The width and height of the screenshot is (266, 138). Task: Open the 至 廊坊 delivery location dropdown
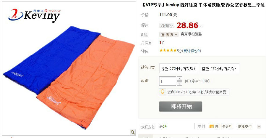tap(169, 34)
